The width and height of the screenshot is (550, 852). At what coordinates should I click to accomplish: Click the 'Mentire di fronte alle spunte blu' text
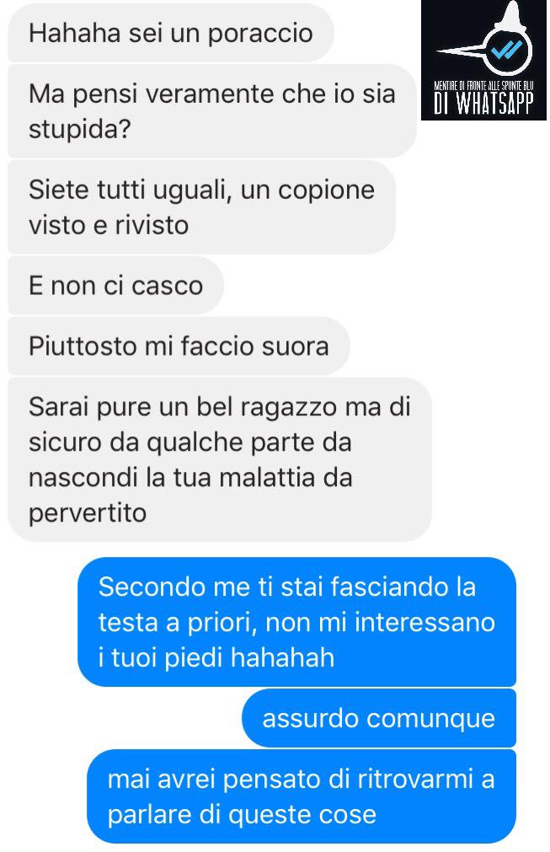pos(483,86)
